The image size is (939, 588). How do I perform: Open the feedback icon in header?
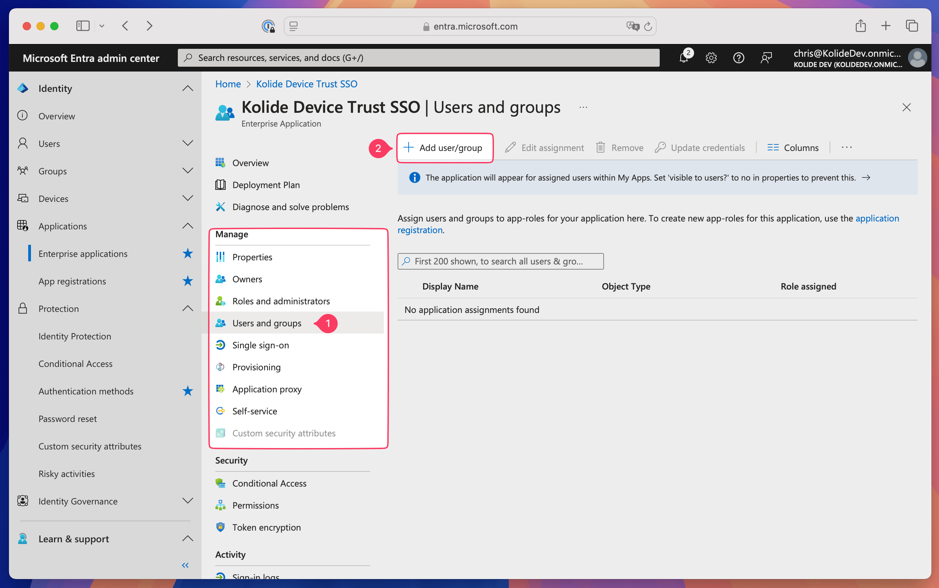pyautogui.click(x=766, y=58)
